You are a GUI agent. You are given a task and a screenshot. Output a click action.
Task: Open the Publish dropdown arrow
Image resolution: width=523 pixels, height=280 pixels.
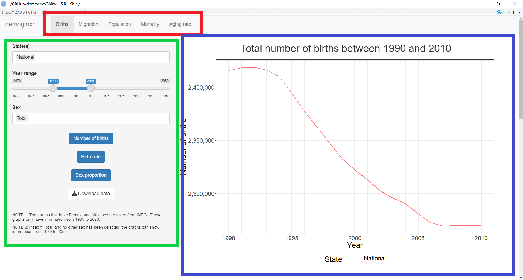pyautogui.click(x=519, y=13)
